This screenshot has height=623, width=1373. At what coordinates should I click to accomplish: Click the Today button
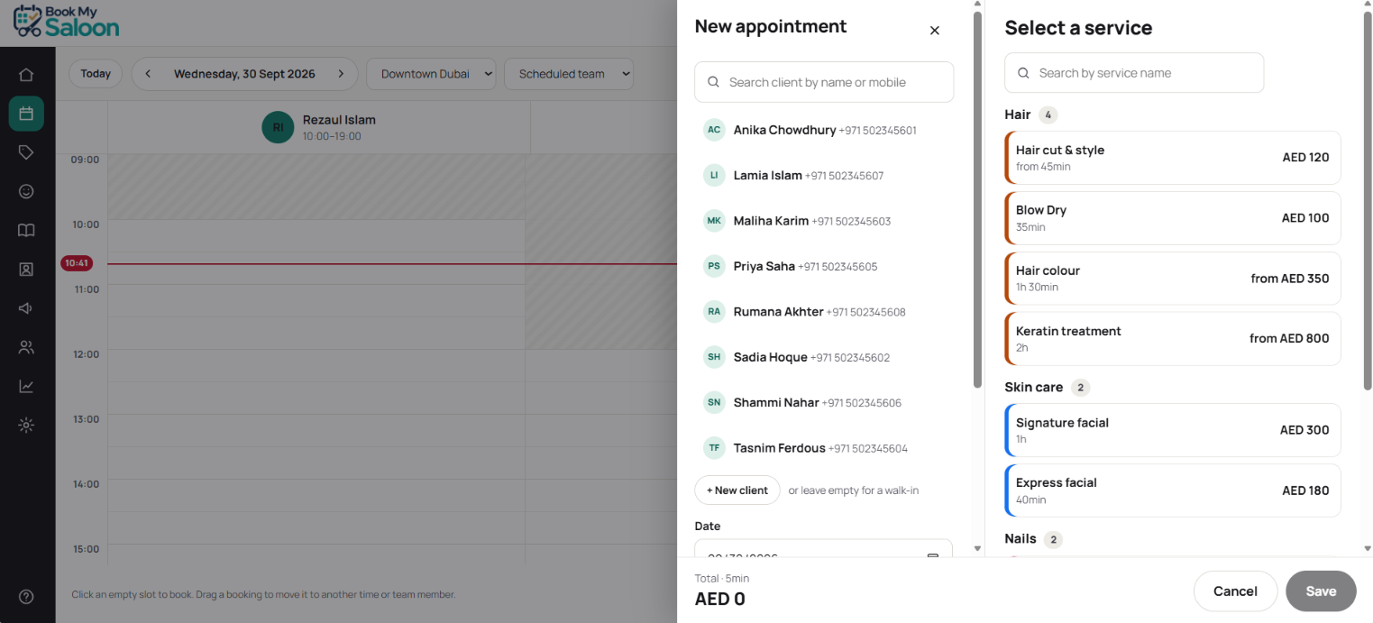(x=96, y=74)
